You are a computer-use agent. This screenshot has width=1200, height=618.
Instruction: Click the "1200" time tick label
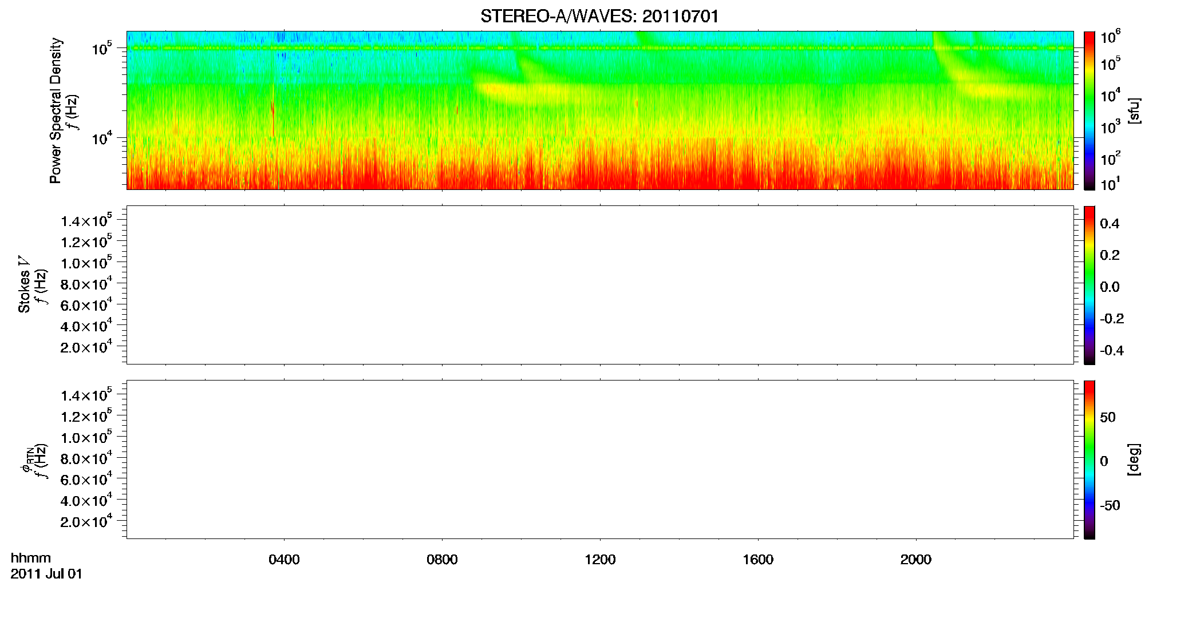coord(600,560)
